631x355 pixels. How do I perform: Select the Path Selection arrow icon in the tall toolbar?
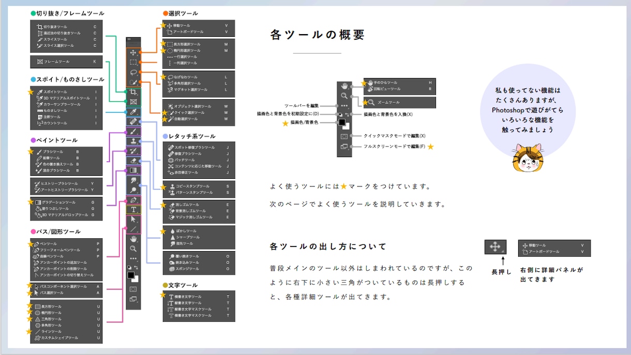[133, 219]
